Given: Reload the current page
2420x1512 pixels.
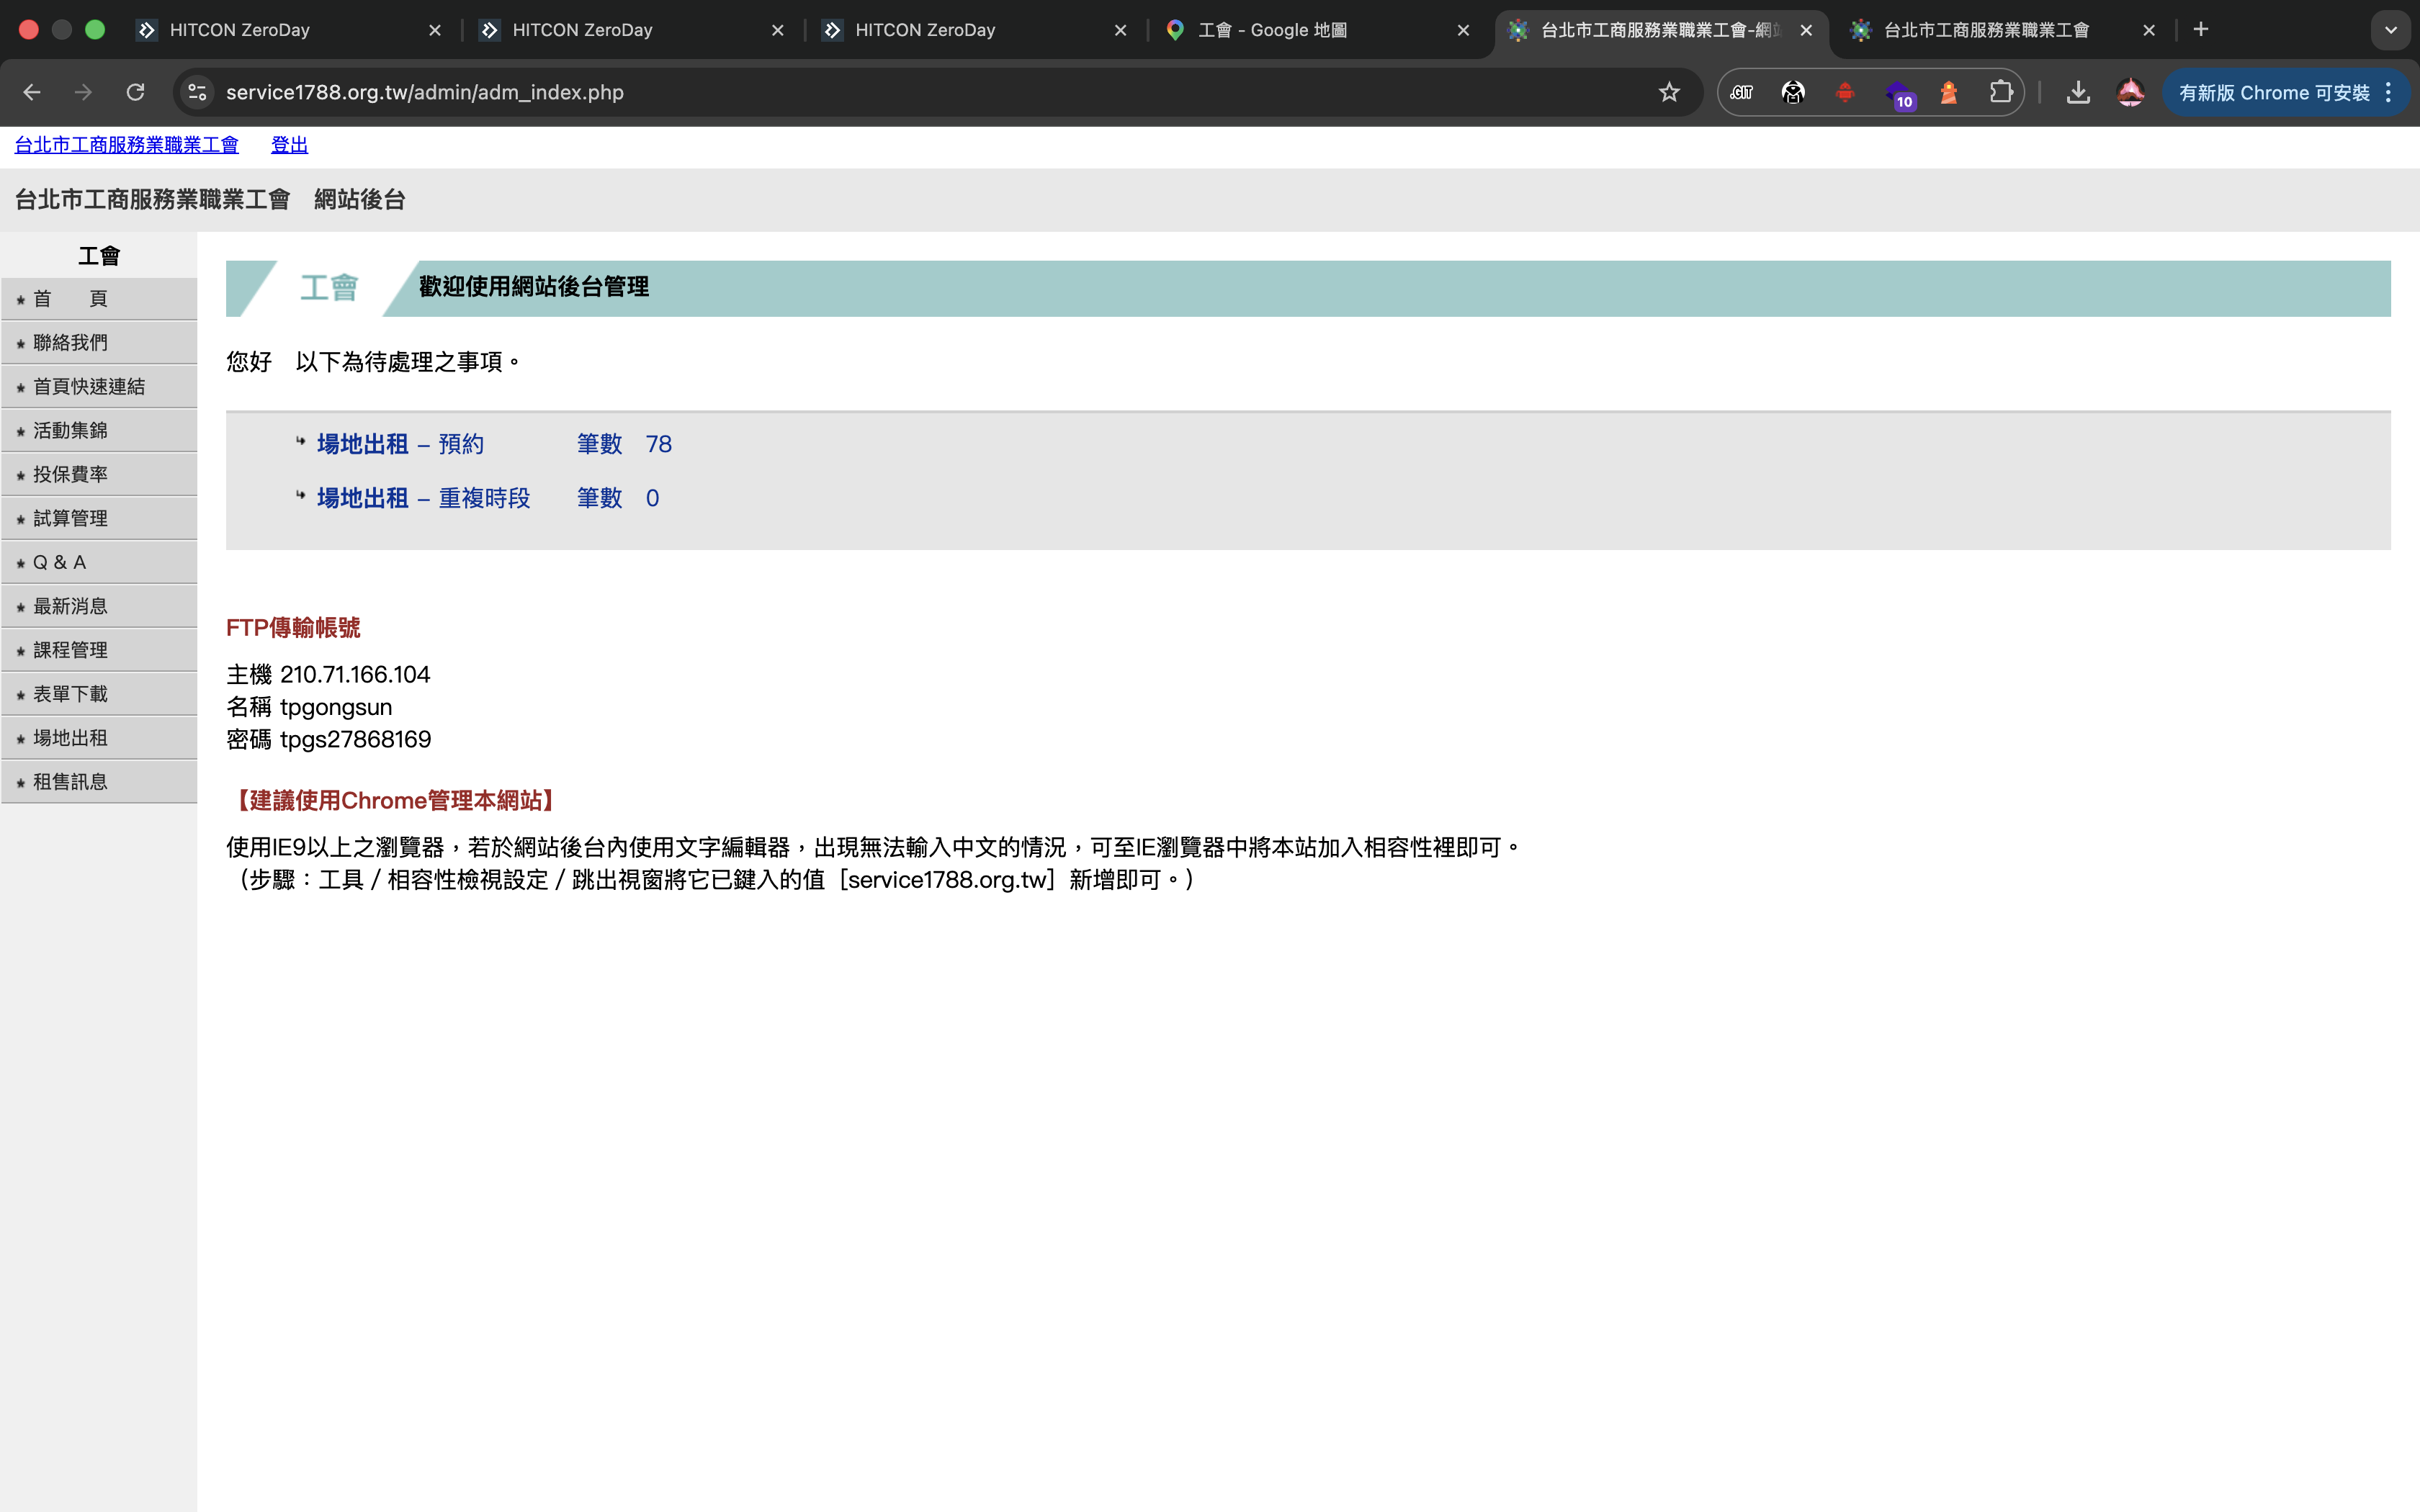Looking at the screenshot, I should point(136,92).
